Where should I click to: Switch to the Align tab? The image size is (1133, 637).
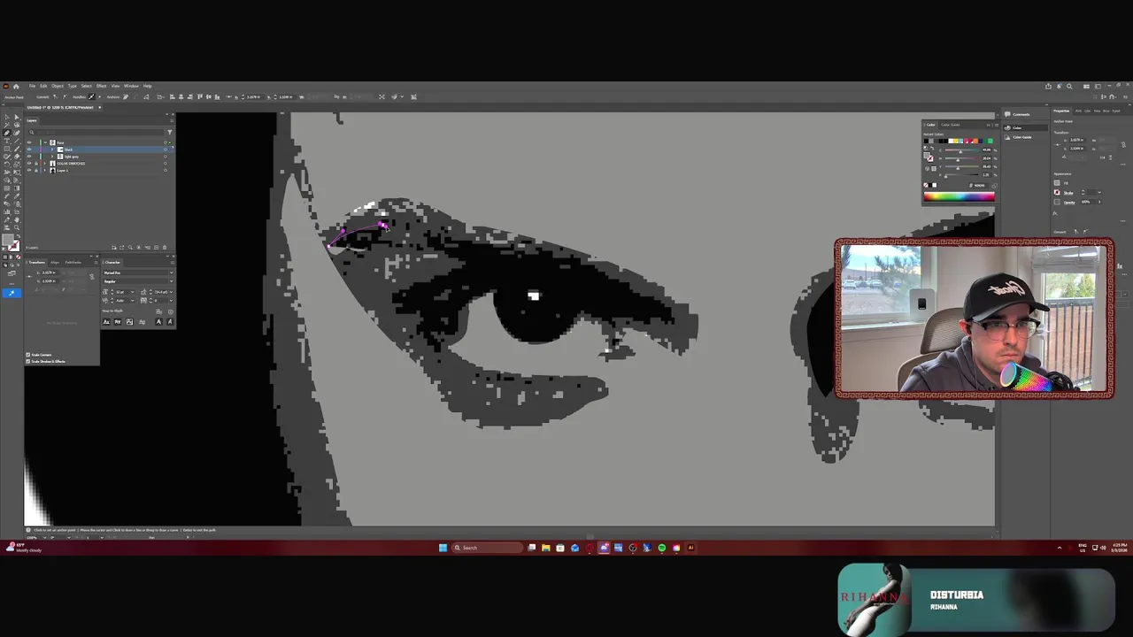click(x=55, y=263)
